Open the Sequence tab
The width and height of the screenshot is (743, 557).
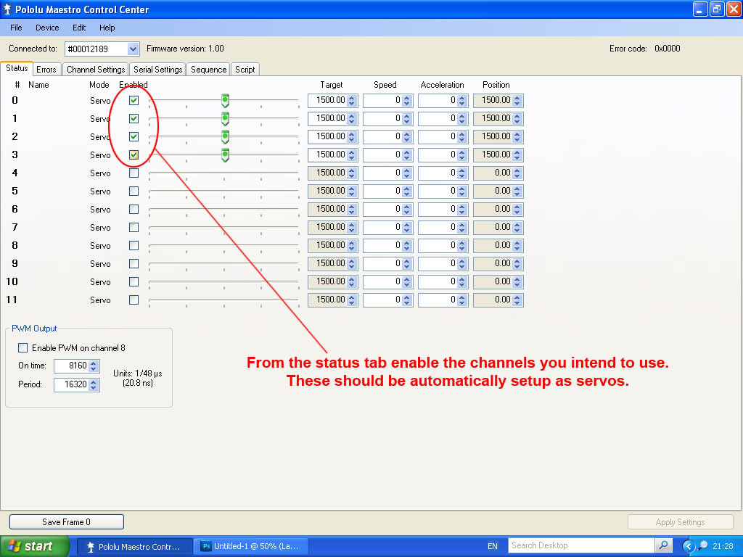point(208,70)
